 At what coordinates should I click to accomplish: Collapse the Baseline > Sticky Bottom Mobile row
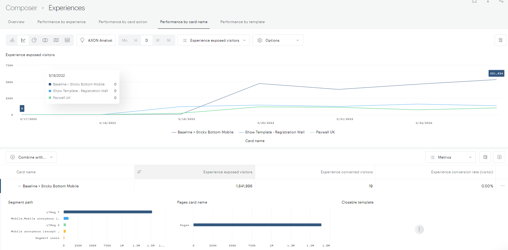19,186
